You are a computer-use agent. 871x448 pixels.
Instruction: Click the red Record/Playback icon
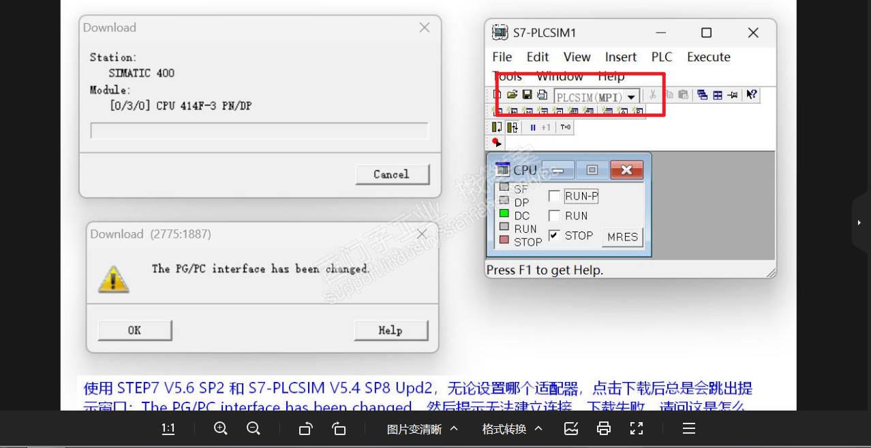point(496,142)
